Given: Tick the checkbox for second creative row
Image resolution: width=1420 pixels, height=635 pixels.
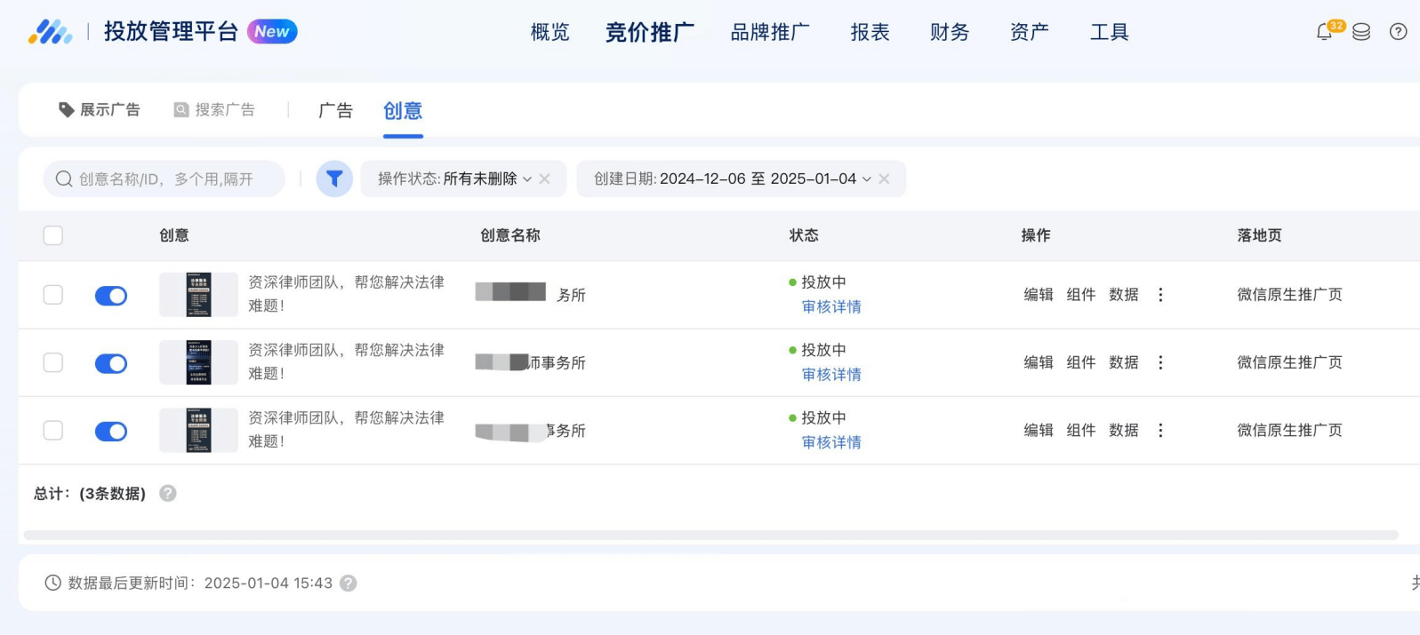Looking at the screenshot, I should coord(53,363).
